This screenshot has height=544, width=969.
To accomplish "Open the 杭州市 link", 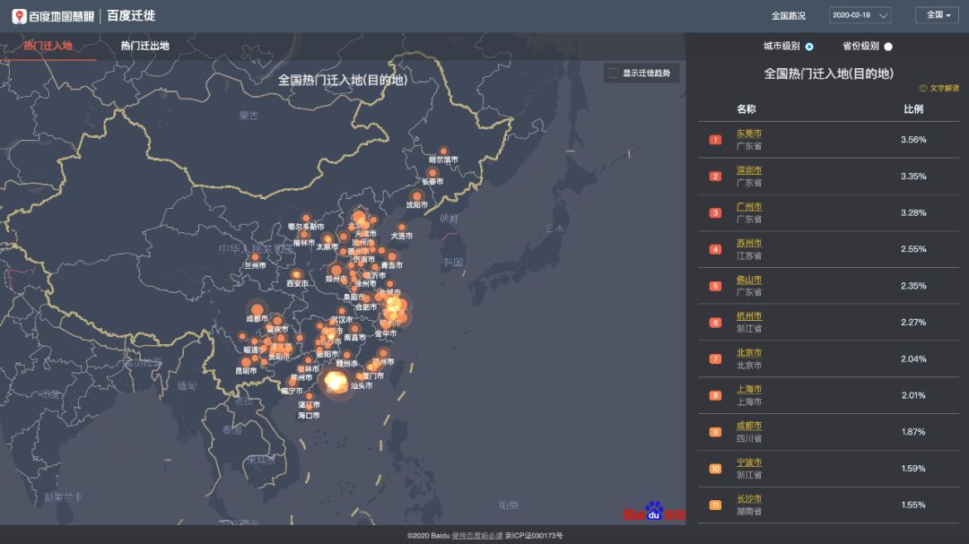I will point(749,315).
